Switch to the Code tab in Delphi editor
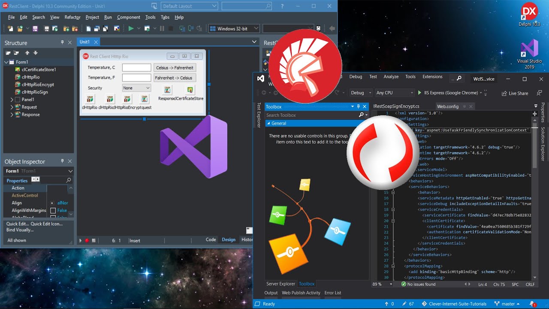 211,240
